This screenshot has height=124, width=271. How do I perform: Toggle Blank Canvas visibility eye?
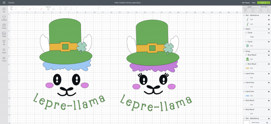(267, 122)
